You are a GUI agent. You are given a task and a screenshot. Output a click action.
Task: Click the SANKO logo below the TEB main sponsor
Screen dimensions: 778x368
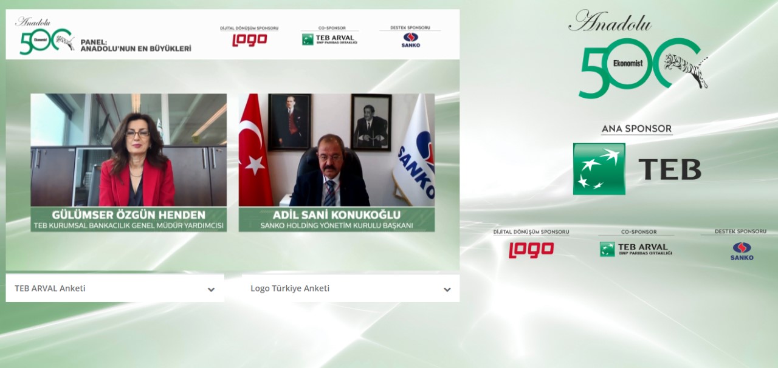click(x=742, y=251)
